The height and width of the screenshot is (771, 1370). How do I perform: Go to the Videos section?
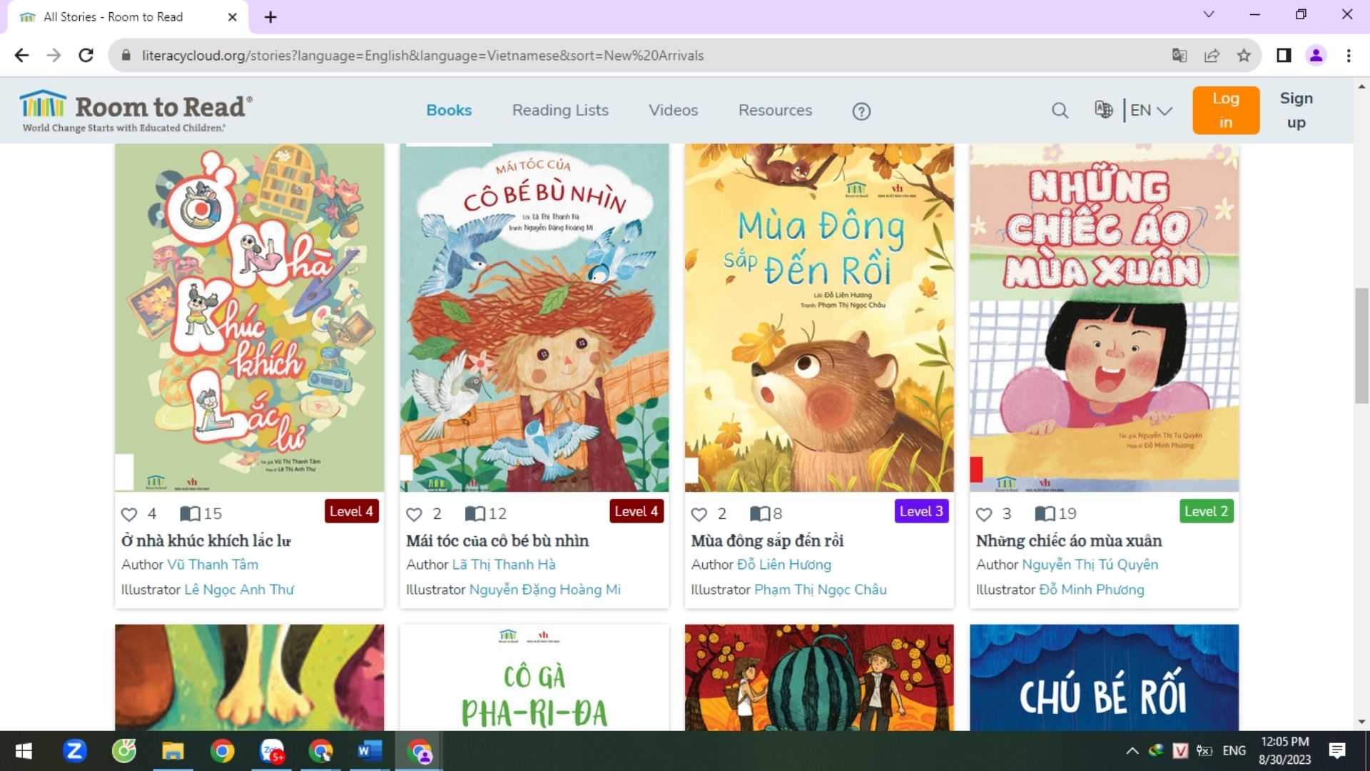673,111
